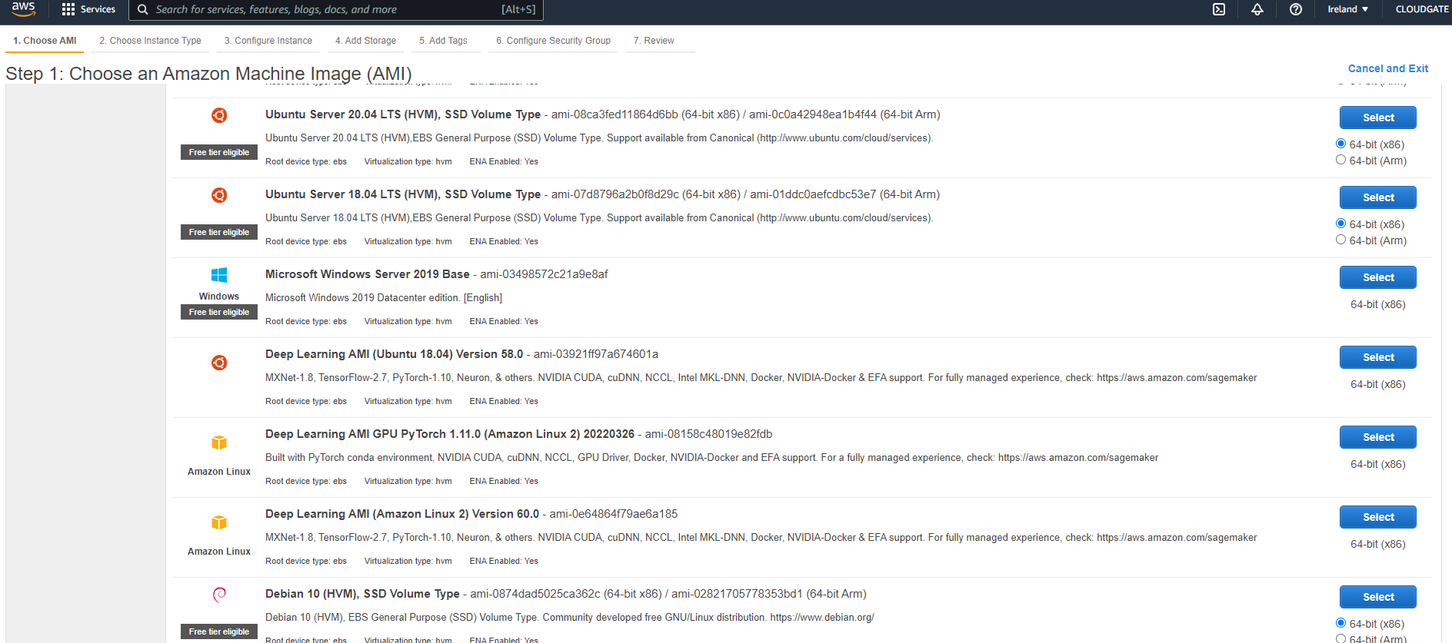This screenshot has height=643, width=1452.
Task: Click the Debian swirl logo
Action: [x=219, y=594]
